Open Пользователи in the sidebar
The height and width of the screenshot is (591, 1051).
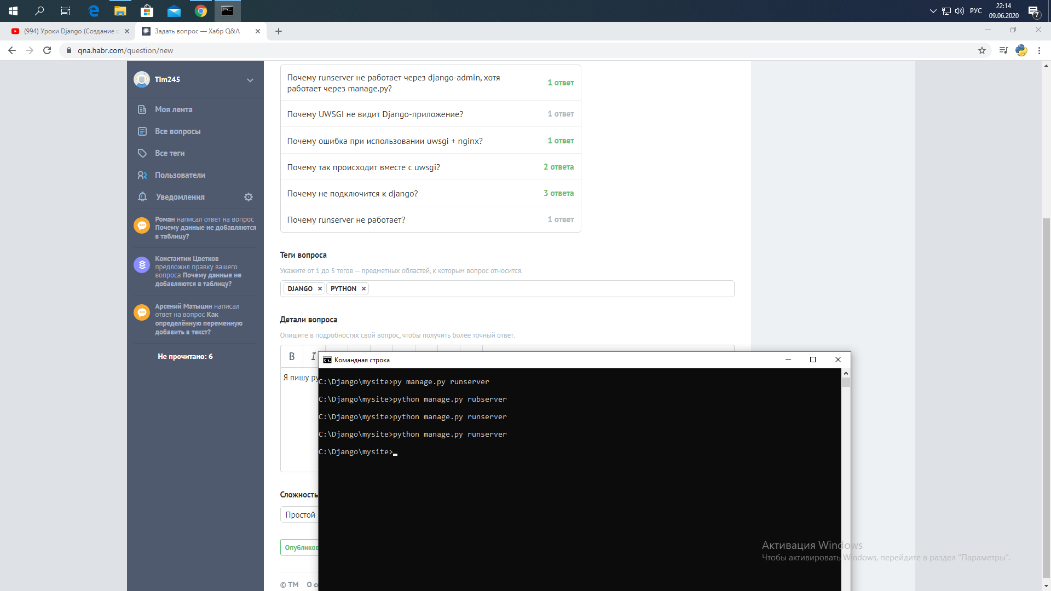point(180,175)
